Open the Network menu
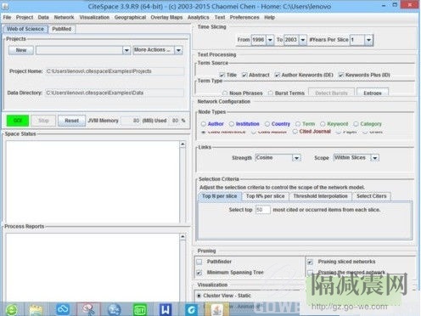The height and width of the screenshot is (316, 421). pos(64,17)
